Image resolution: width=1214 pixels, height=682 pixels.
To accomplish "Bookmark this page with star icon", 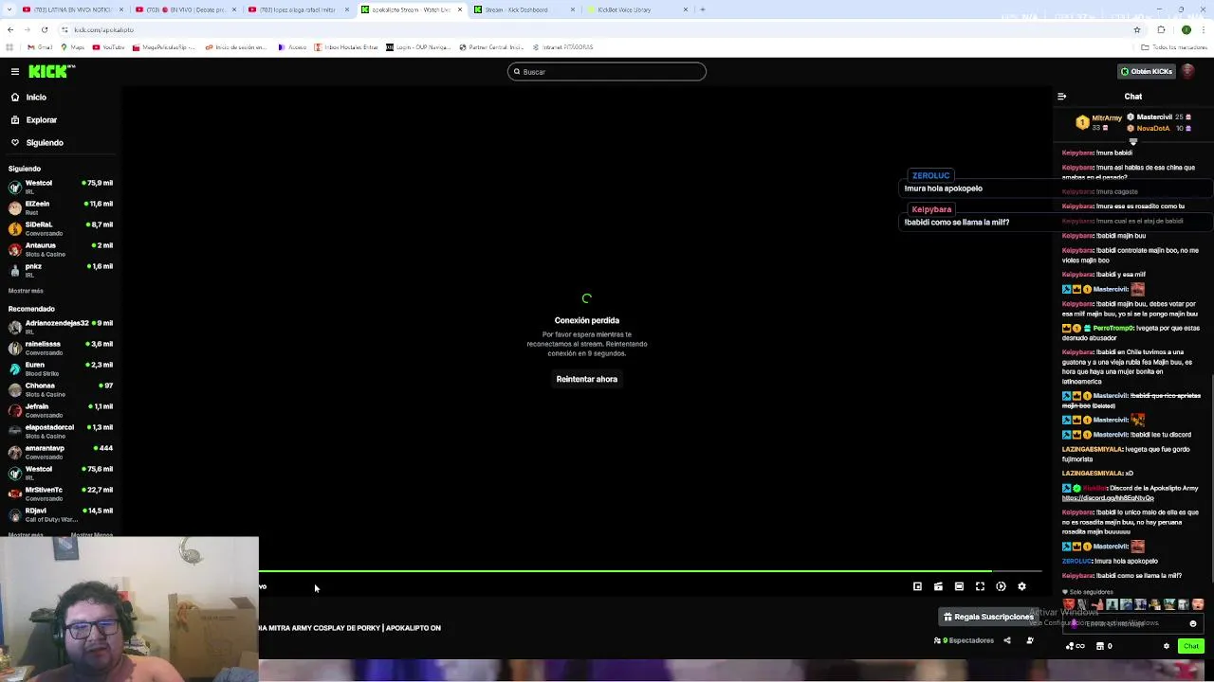I will [x=1137, y=29].
